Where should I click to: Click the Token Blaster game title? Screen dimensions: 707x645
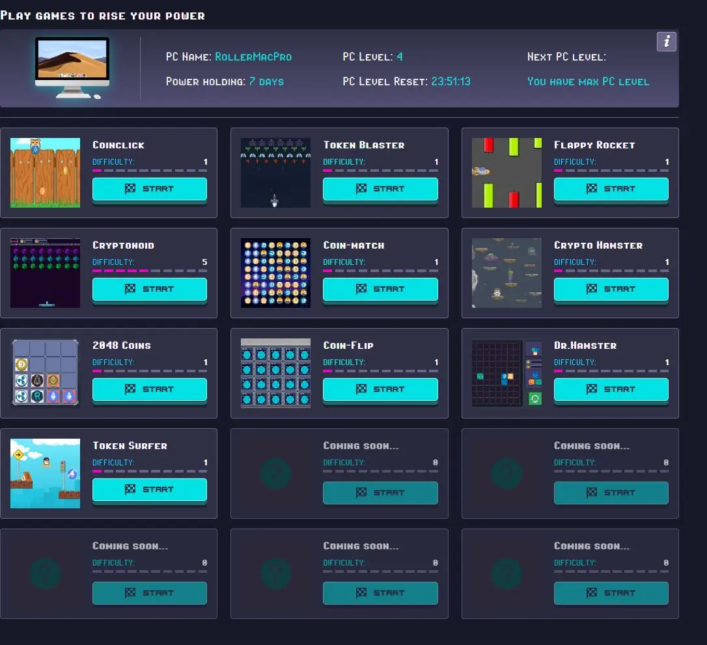point(364,145)
